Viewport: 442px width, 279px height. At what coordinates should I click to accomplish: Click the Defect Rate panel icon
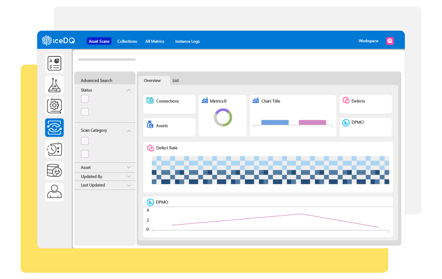(150, 148)
